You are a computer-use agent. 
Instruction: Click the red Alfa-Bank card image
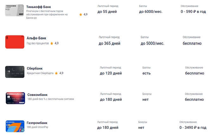coord(15,42)
